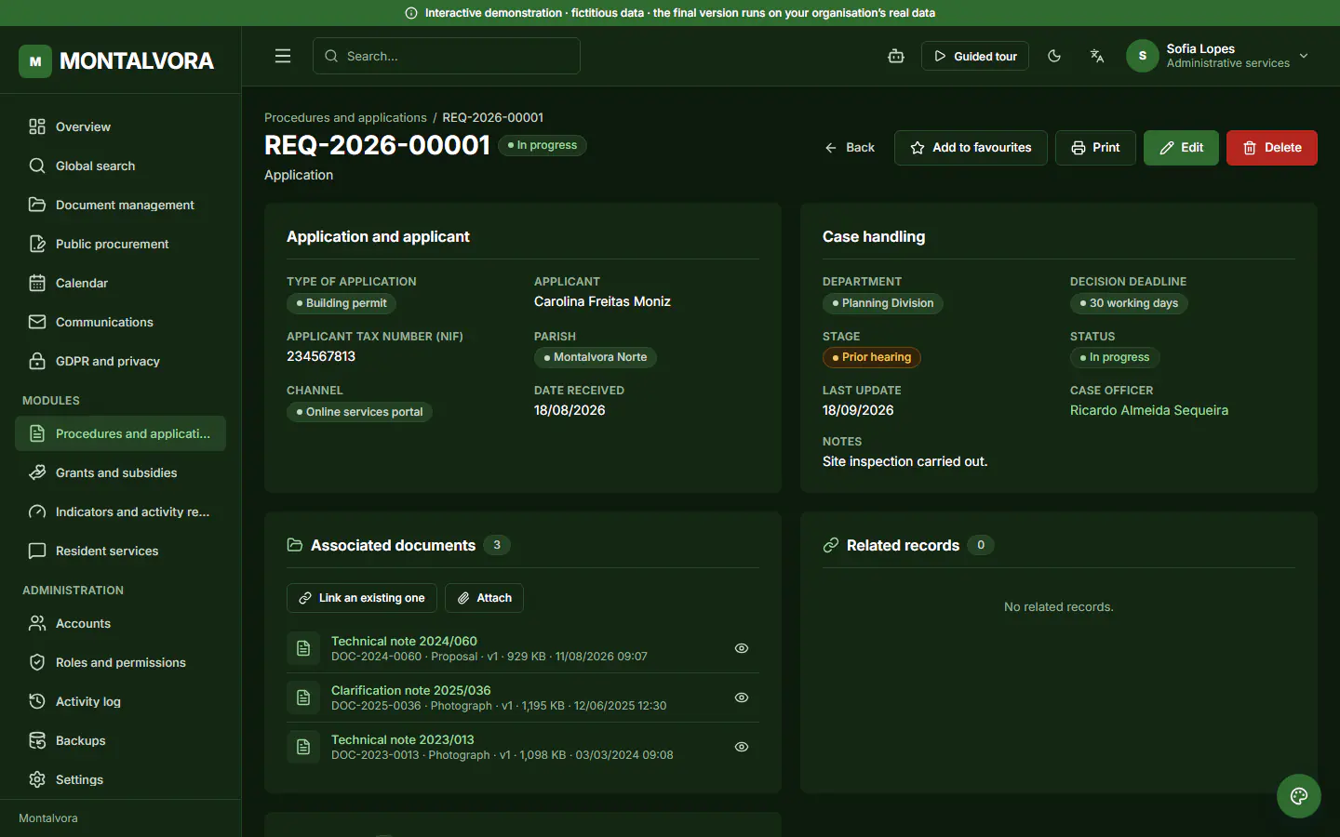Open case officer Ricardo Almeida Sequeira
1340x837 pixels.
click(1149, 410)
